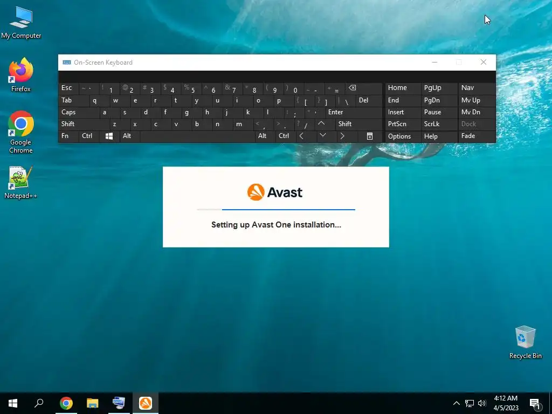This screenshot has height=414, width=552.
Task: Click the letter q key
Action: click(99, 101)
